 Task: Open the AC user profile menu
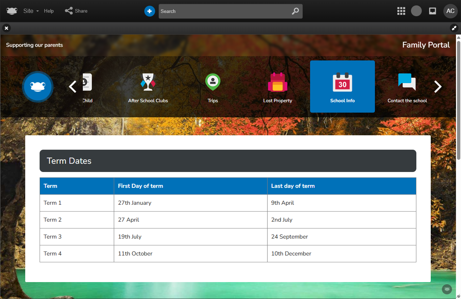450,11
